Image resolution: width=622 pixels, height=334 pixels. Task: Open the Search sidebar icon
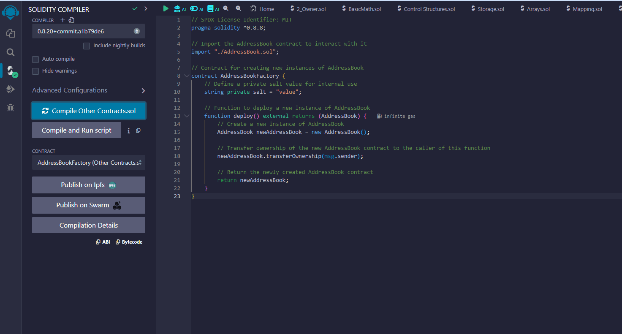point(11,52)
